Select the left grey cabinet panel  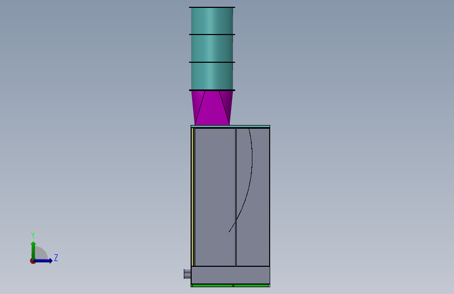click(x=215, y=197)
